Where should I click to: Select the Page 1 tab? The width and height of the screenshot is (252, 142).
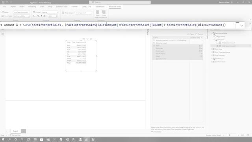(16, 131)
